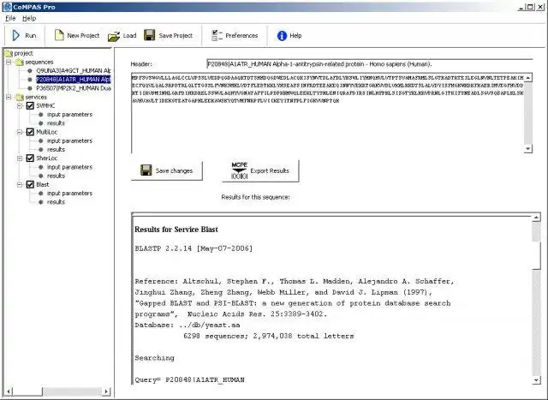Open Blast results node
Image resolution: width=548 pixels, height=400 pixels.
[56, 202]
